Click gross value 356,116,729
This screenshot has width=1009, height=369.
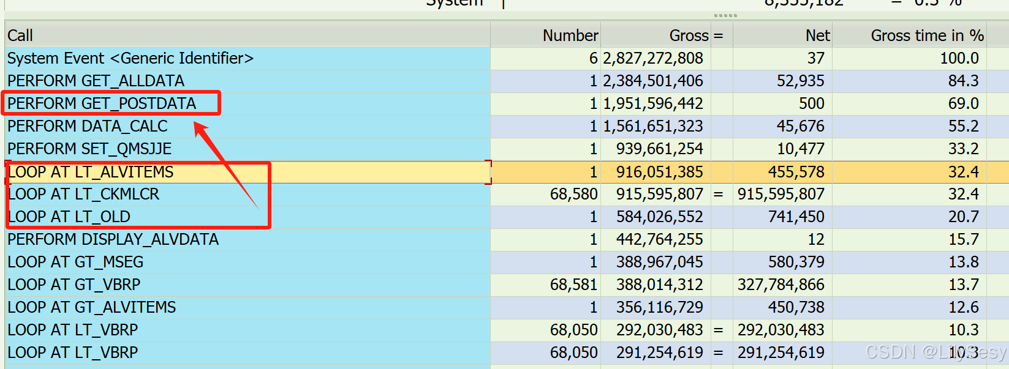(x=660, y=307)
